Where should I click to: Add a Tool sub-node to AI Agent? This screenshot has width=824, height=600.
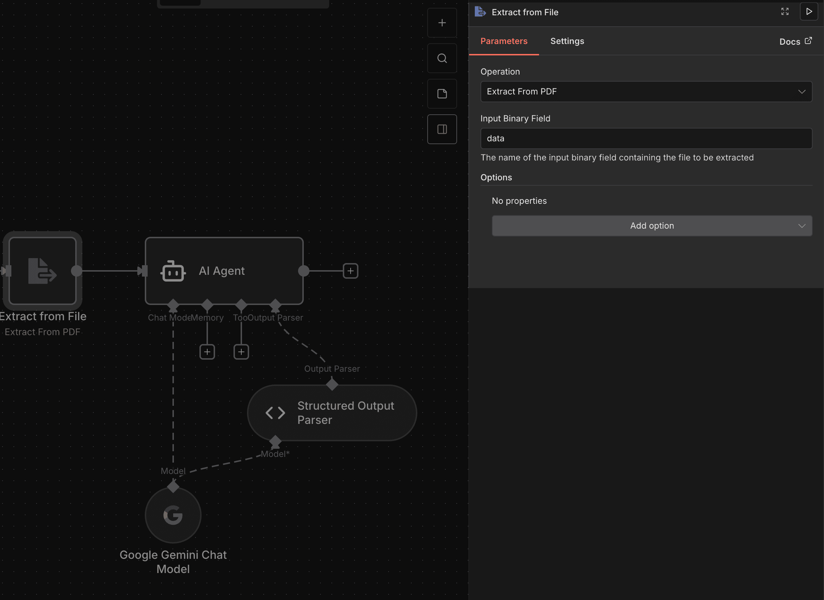click(241, 351)
